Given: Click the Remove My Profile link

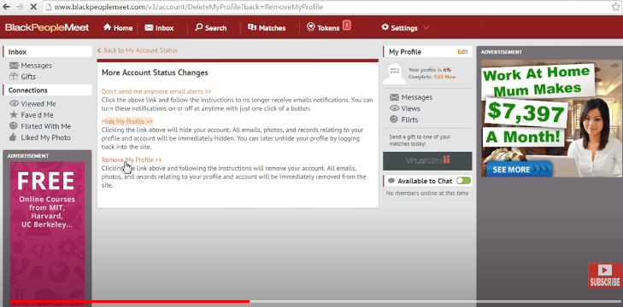Looking at the screenshot, I should coord(132,159).
